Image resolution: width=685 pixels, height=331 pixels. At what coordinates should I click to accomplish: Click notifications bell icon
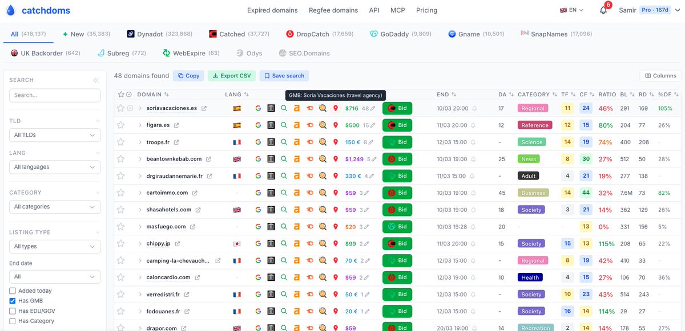point(603,10)
